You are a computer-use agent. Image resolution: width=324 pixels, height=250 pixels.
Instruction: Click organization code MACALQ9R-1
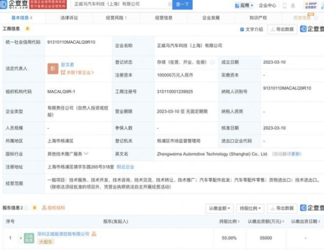click(61, 92)
